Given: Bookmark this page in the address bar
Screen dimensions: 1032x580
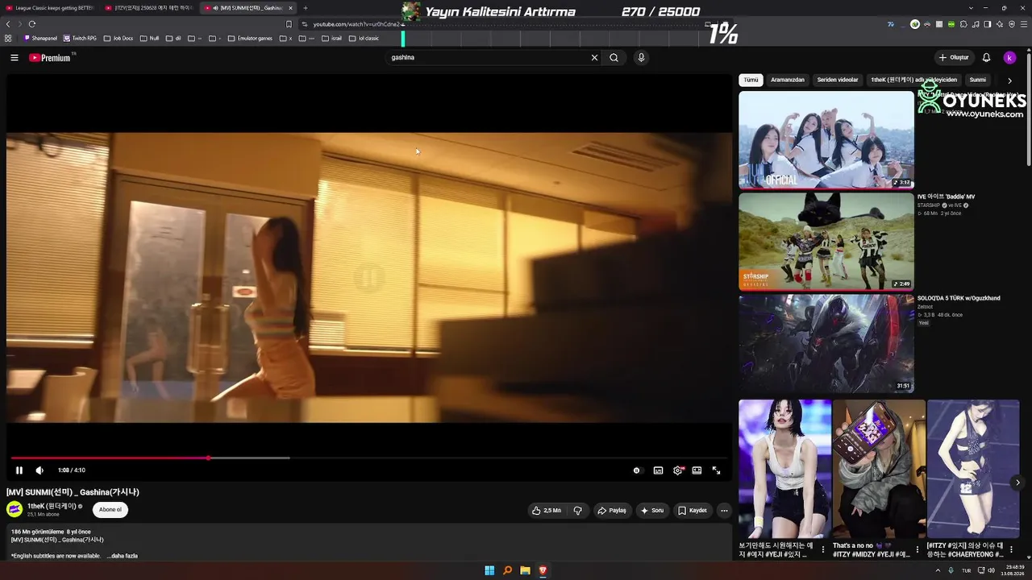Looking at the screenshot, I should tap(289, 24).
